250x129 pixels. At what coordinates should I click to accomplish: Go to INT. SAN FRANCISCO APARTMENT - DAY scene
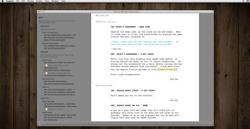tap(60, 35)
